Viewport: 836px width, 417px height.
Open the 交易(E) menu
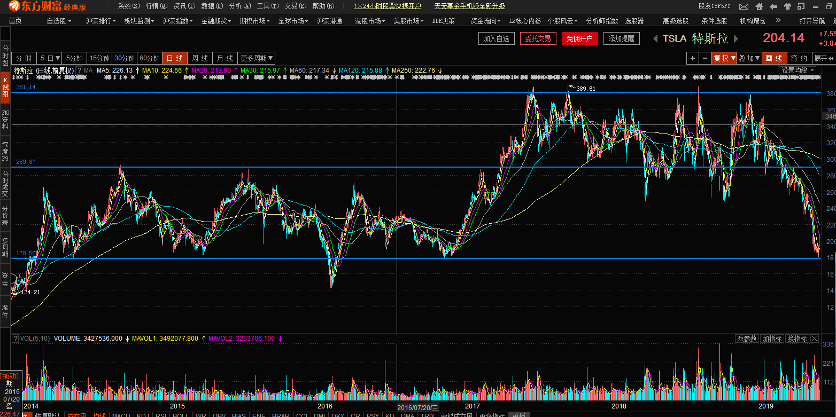coord(296,6)
